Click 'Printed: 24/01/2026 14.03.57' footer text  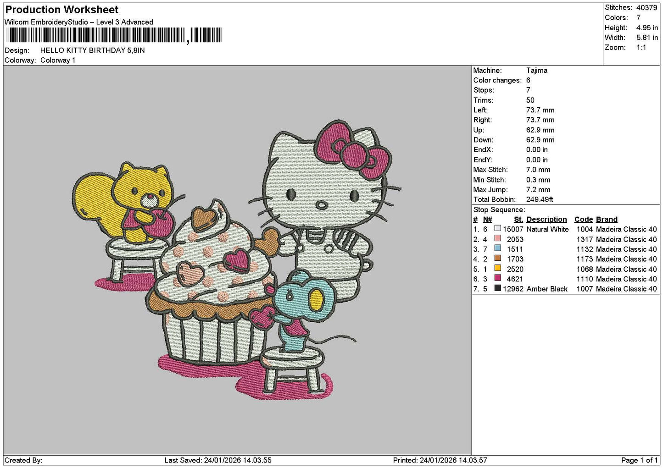tap(440, 460)
